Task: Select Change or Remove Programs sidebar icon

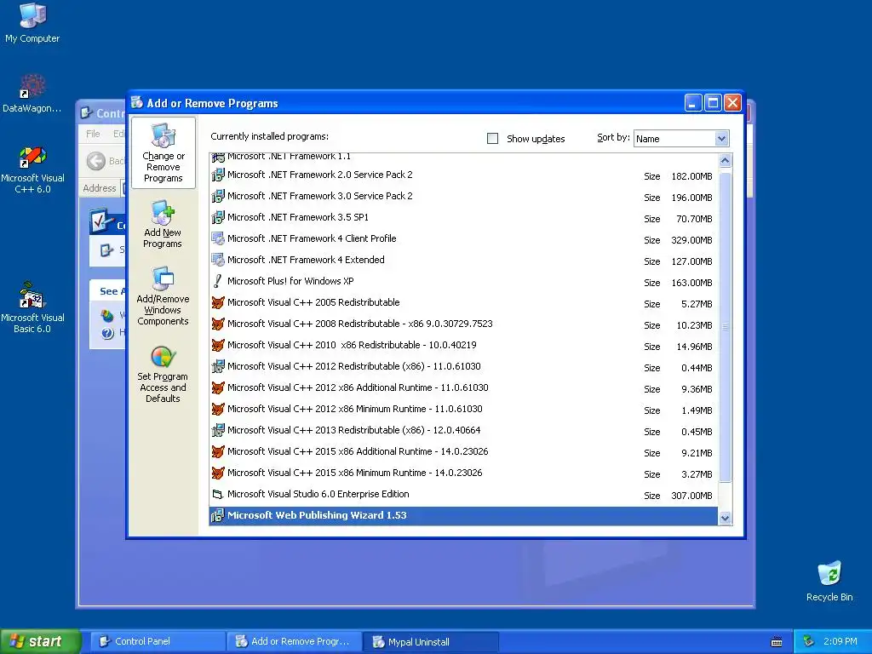Action: tap(163, 135)
